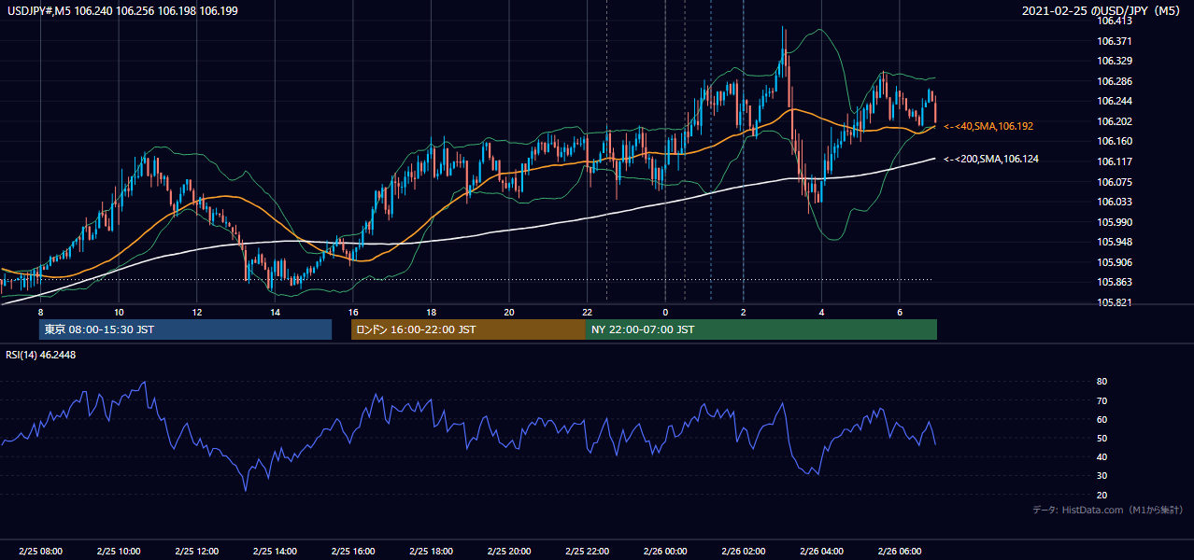Select the London 16:00-22:00 JST session bar
Viewport: 1194px width, 560px height.
click(x=468, y=329)
